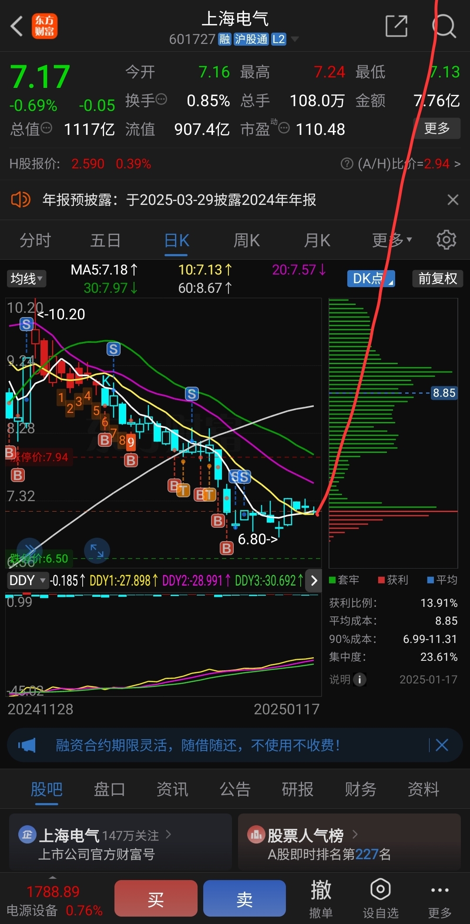The width and height of the screenshot is (470, 924).
Task: Switch to 财务 tab
Action: tap(360, 789)
